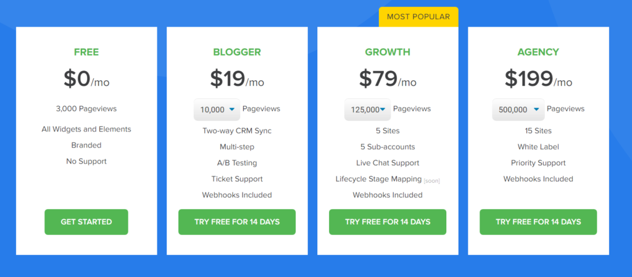Start the 14-day trial for the Blogger plan
The height and width of the screenshot is (277, 632).
click(x=237, y=222)
